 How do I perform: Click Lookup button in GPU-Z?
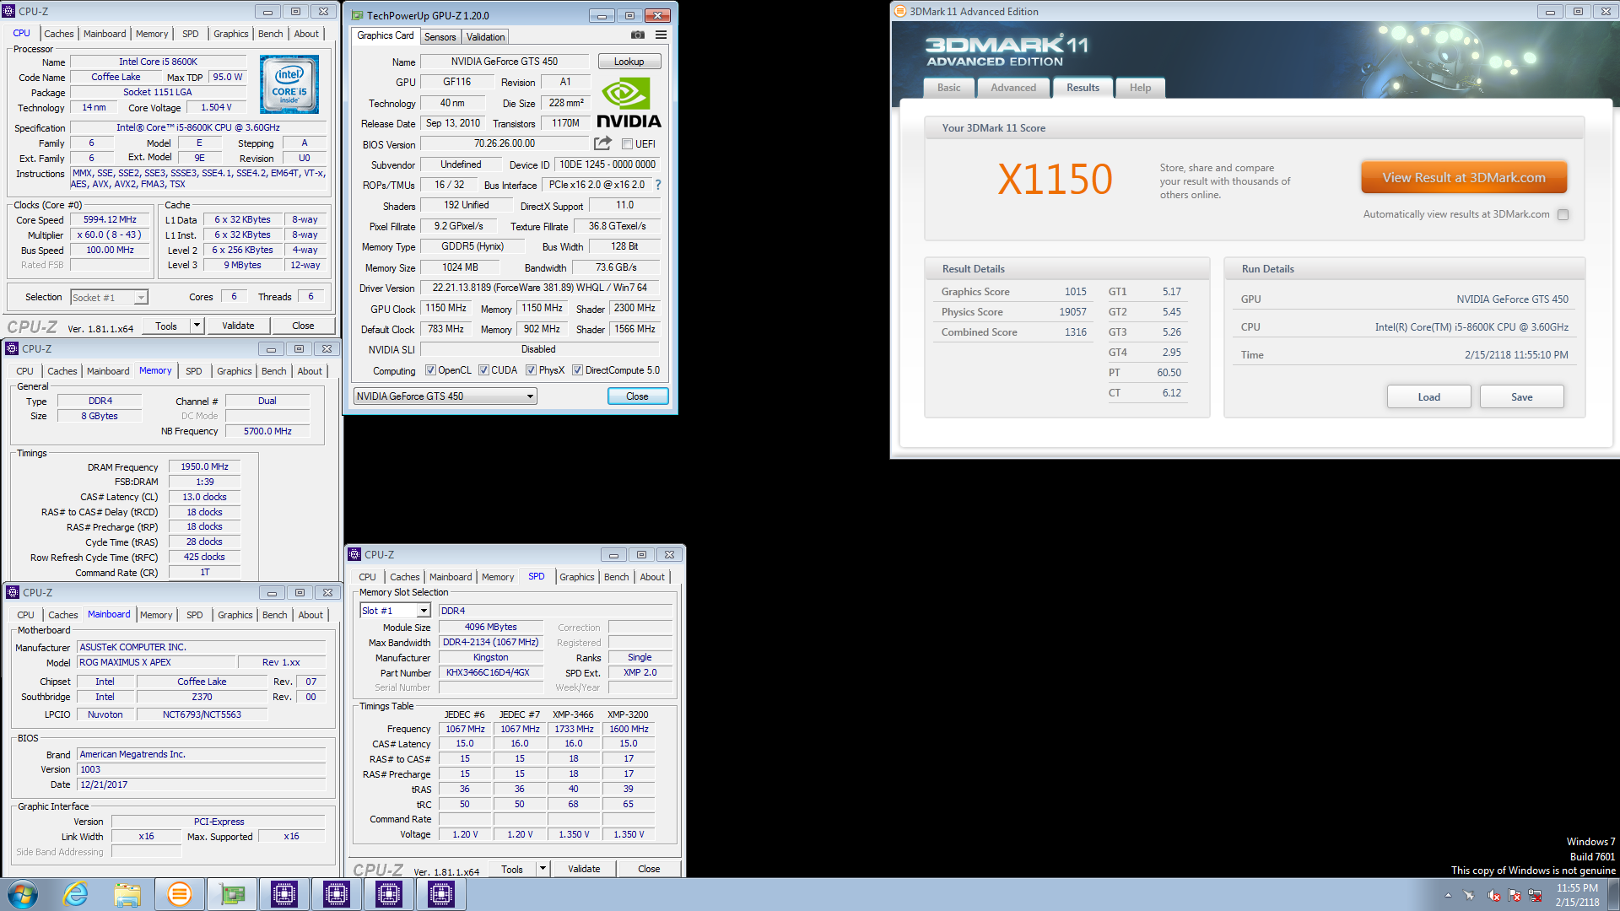click(x=629, y=62)
